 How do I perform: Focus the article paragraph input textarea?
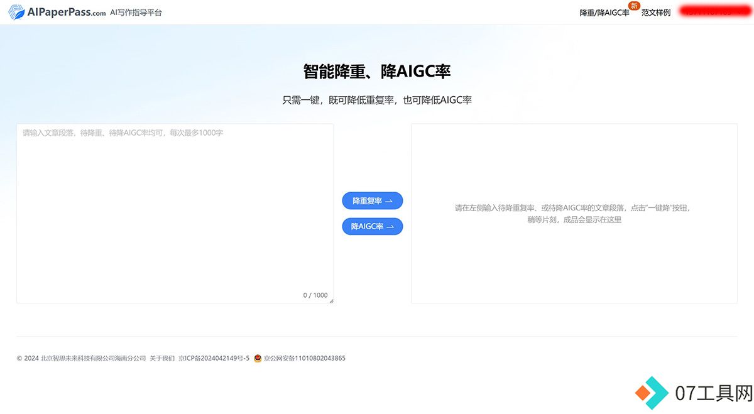(x=175, y=214)
